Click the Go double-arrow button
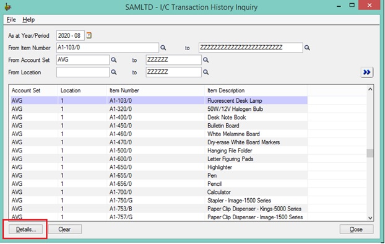The width and height of the screenshot is (385, 244). [x=367, y=72]
